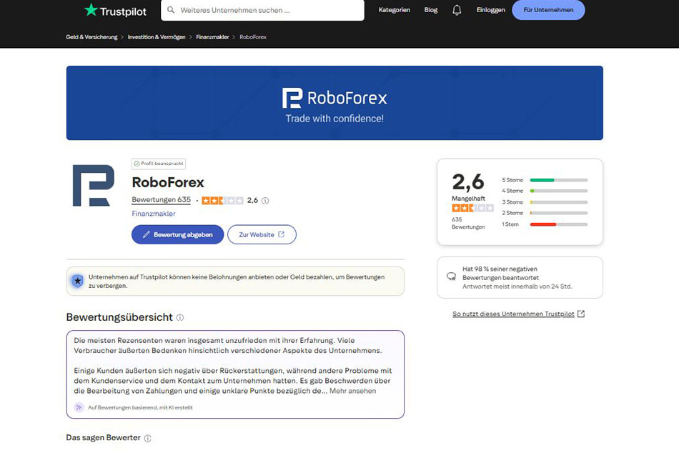
Task: Click the 635 Bewertungen count in rating card
Action: tap(468, 223)
